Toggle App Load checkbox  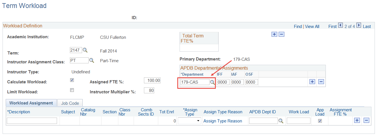coord(320,121)
